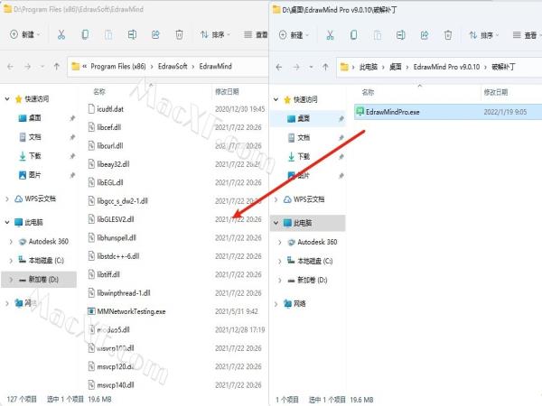Sort by 名称 column in left window
The image size is (542, 406).
click(99, 91)
